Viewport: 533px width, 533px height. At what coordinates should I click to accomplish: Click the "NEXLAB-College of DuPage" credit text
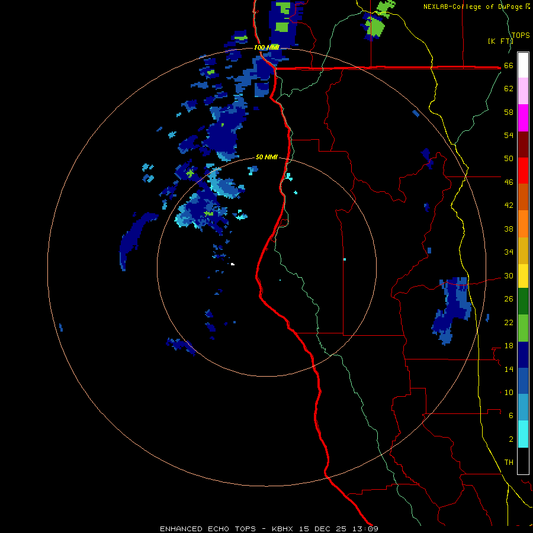(x=474, y=7)
